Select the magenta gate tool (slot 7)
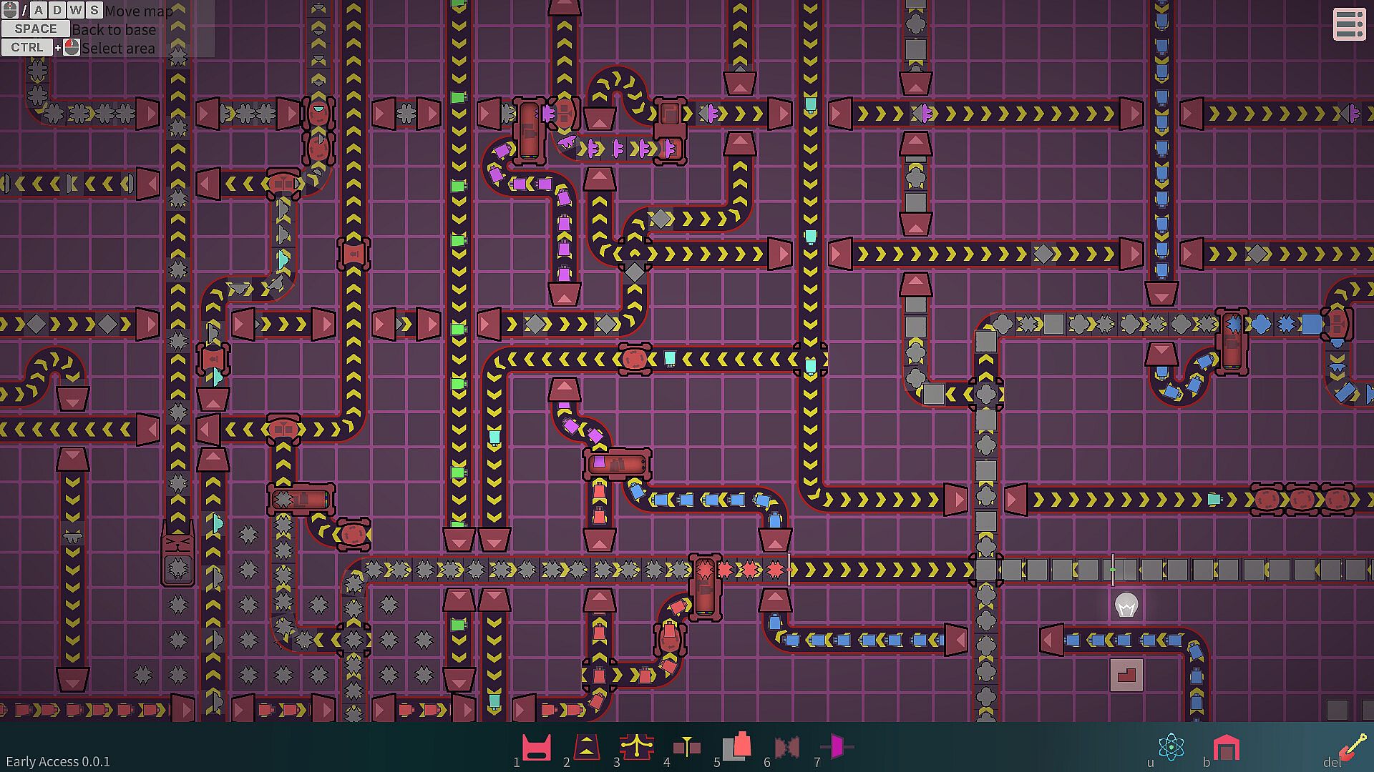 point(837,748)
